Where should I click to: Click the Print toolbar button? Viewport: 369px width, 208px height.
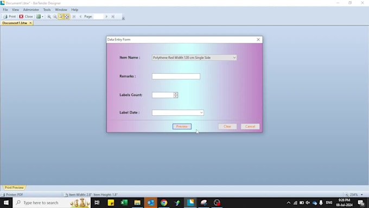tap(9, 16)
